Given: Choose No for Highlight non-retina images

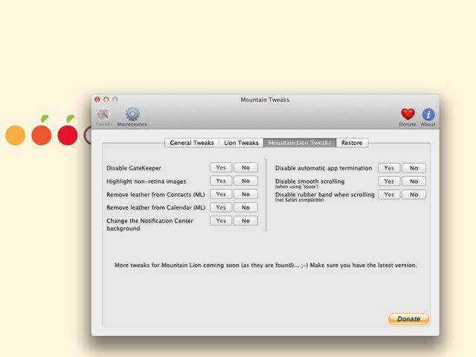Looking at the screenshot, I should 245,181.
